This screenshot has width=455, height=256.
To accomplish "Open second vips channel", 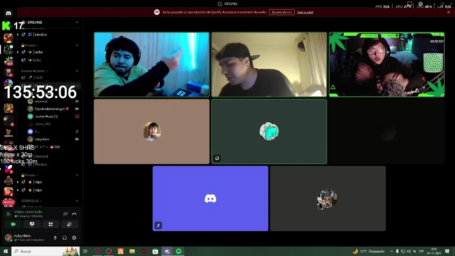I will 50,190.
